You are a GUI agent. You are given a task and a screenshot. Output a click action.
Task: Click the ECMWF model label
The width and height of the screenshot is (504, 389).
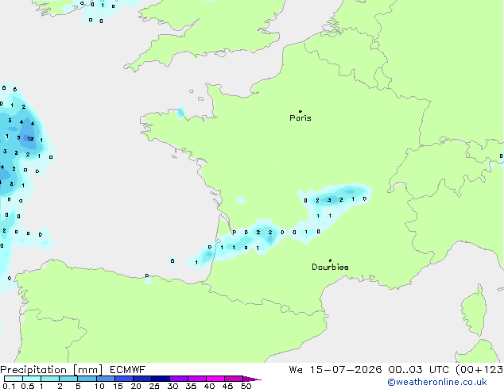[x=128, y=370]
